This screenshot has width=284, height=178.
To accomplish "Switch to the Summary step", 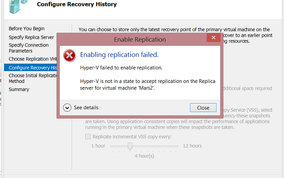I will [19, 89].
